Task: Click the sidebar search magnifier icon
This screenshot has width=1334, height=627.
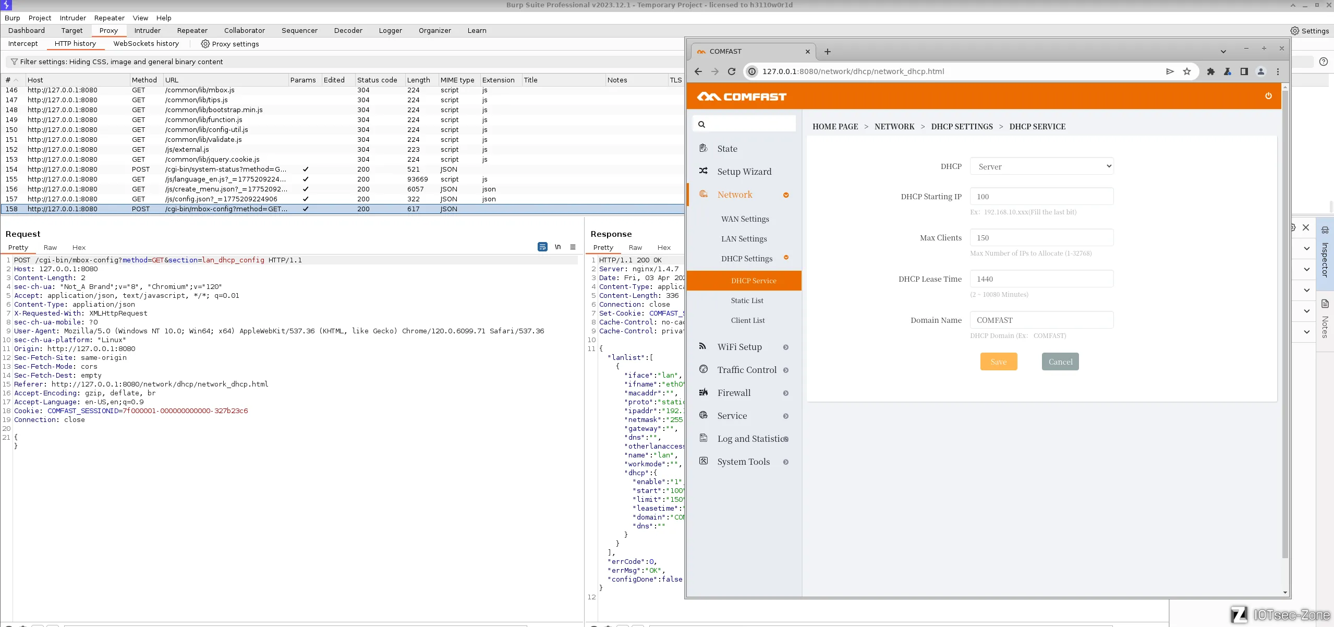Action: pyautogui.click(x=701, y=124)
